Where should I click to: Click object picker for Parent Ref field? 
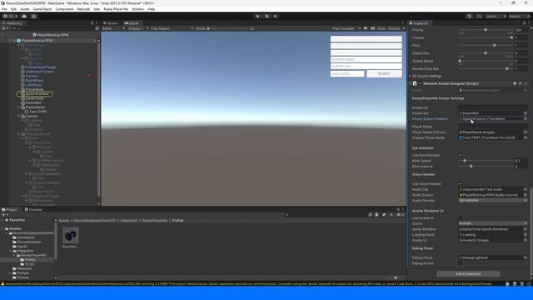click(x=526, y=113)
